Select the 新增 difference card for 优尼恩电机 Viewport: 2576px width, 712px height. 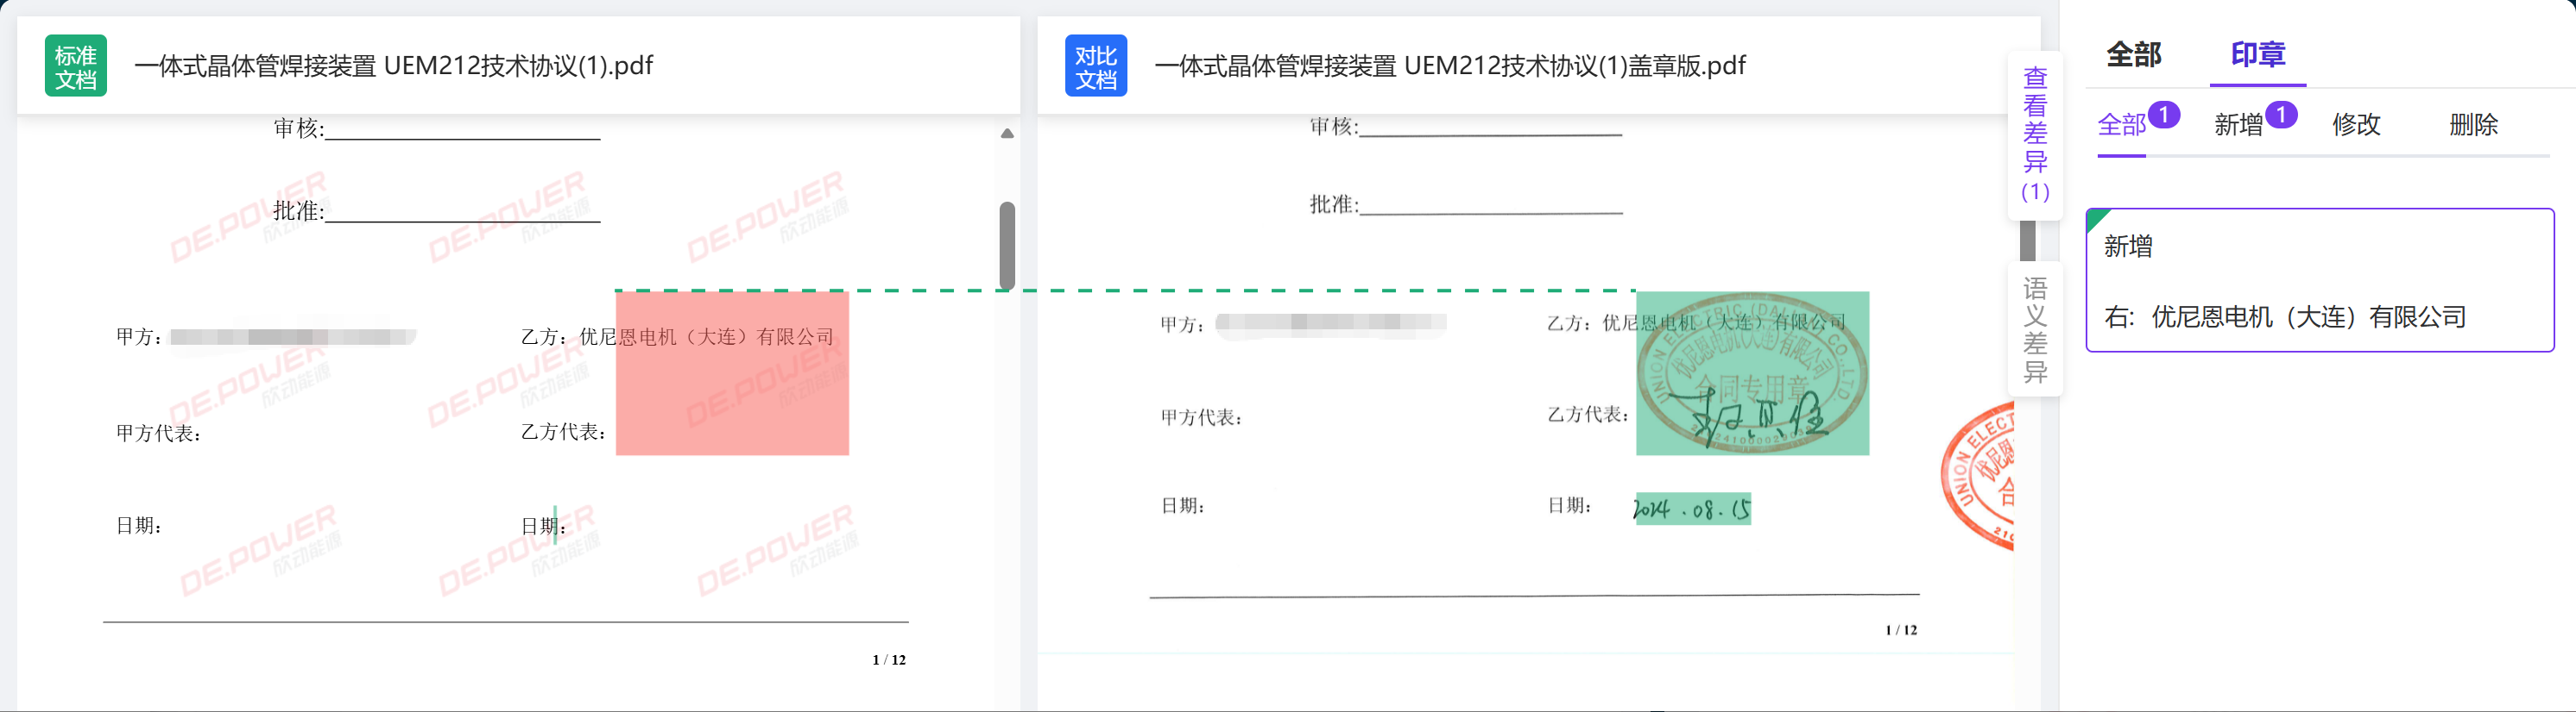tap(2319, 281)
